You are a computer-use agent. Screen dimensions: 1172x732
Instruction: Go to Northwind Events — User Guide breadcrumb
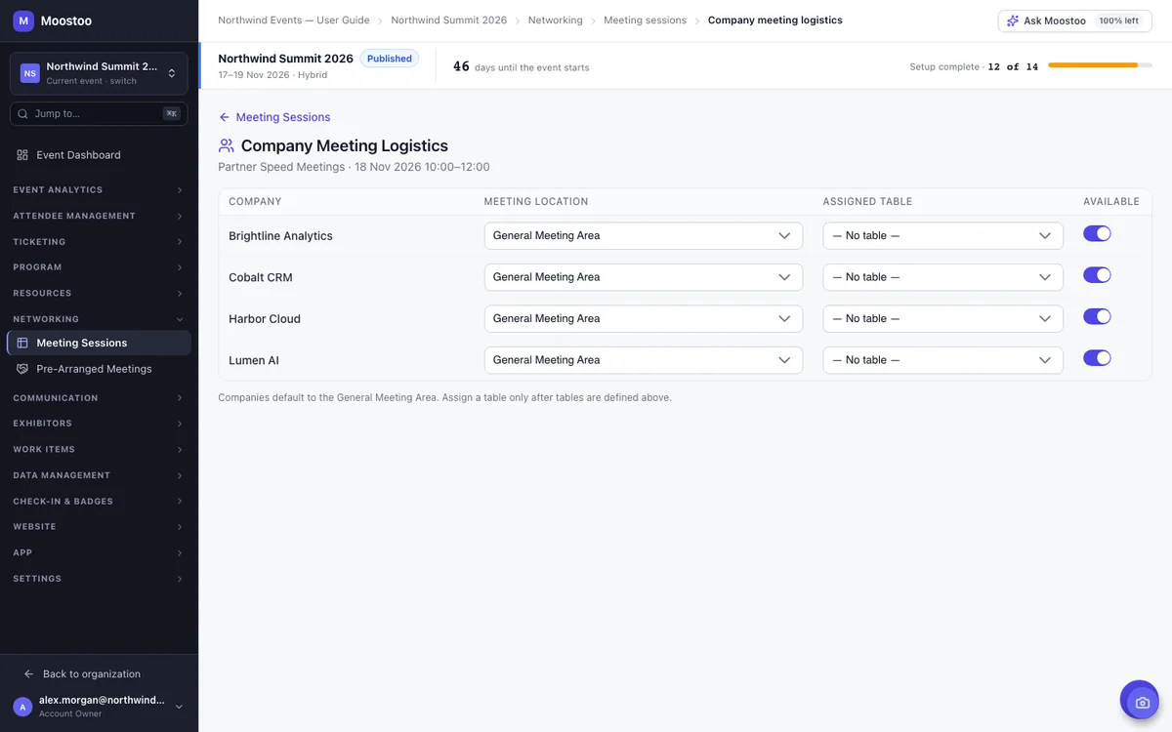click(x=294, y=20)
